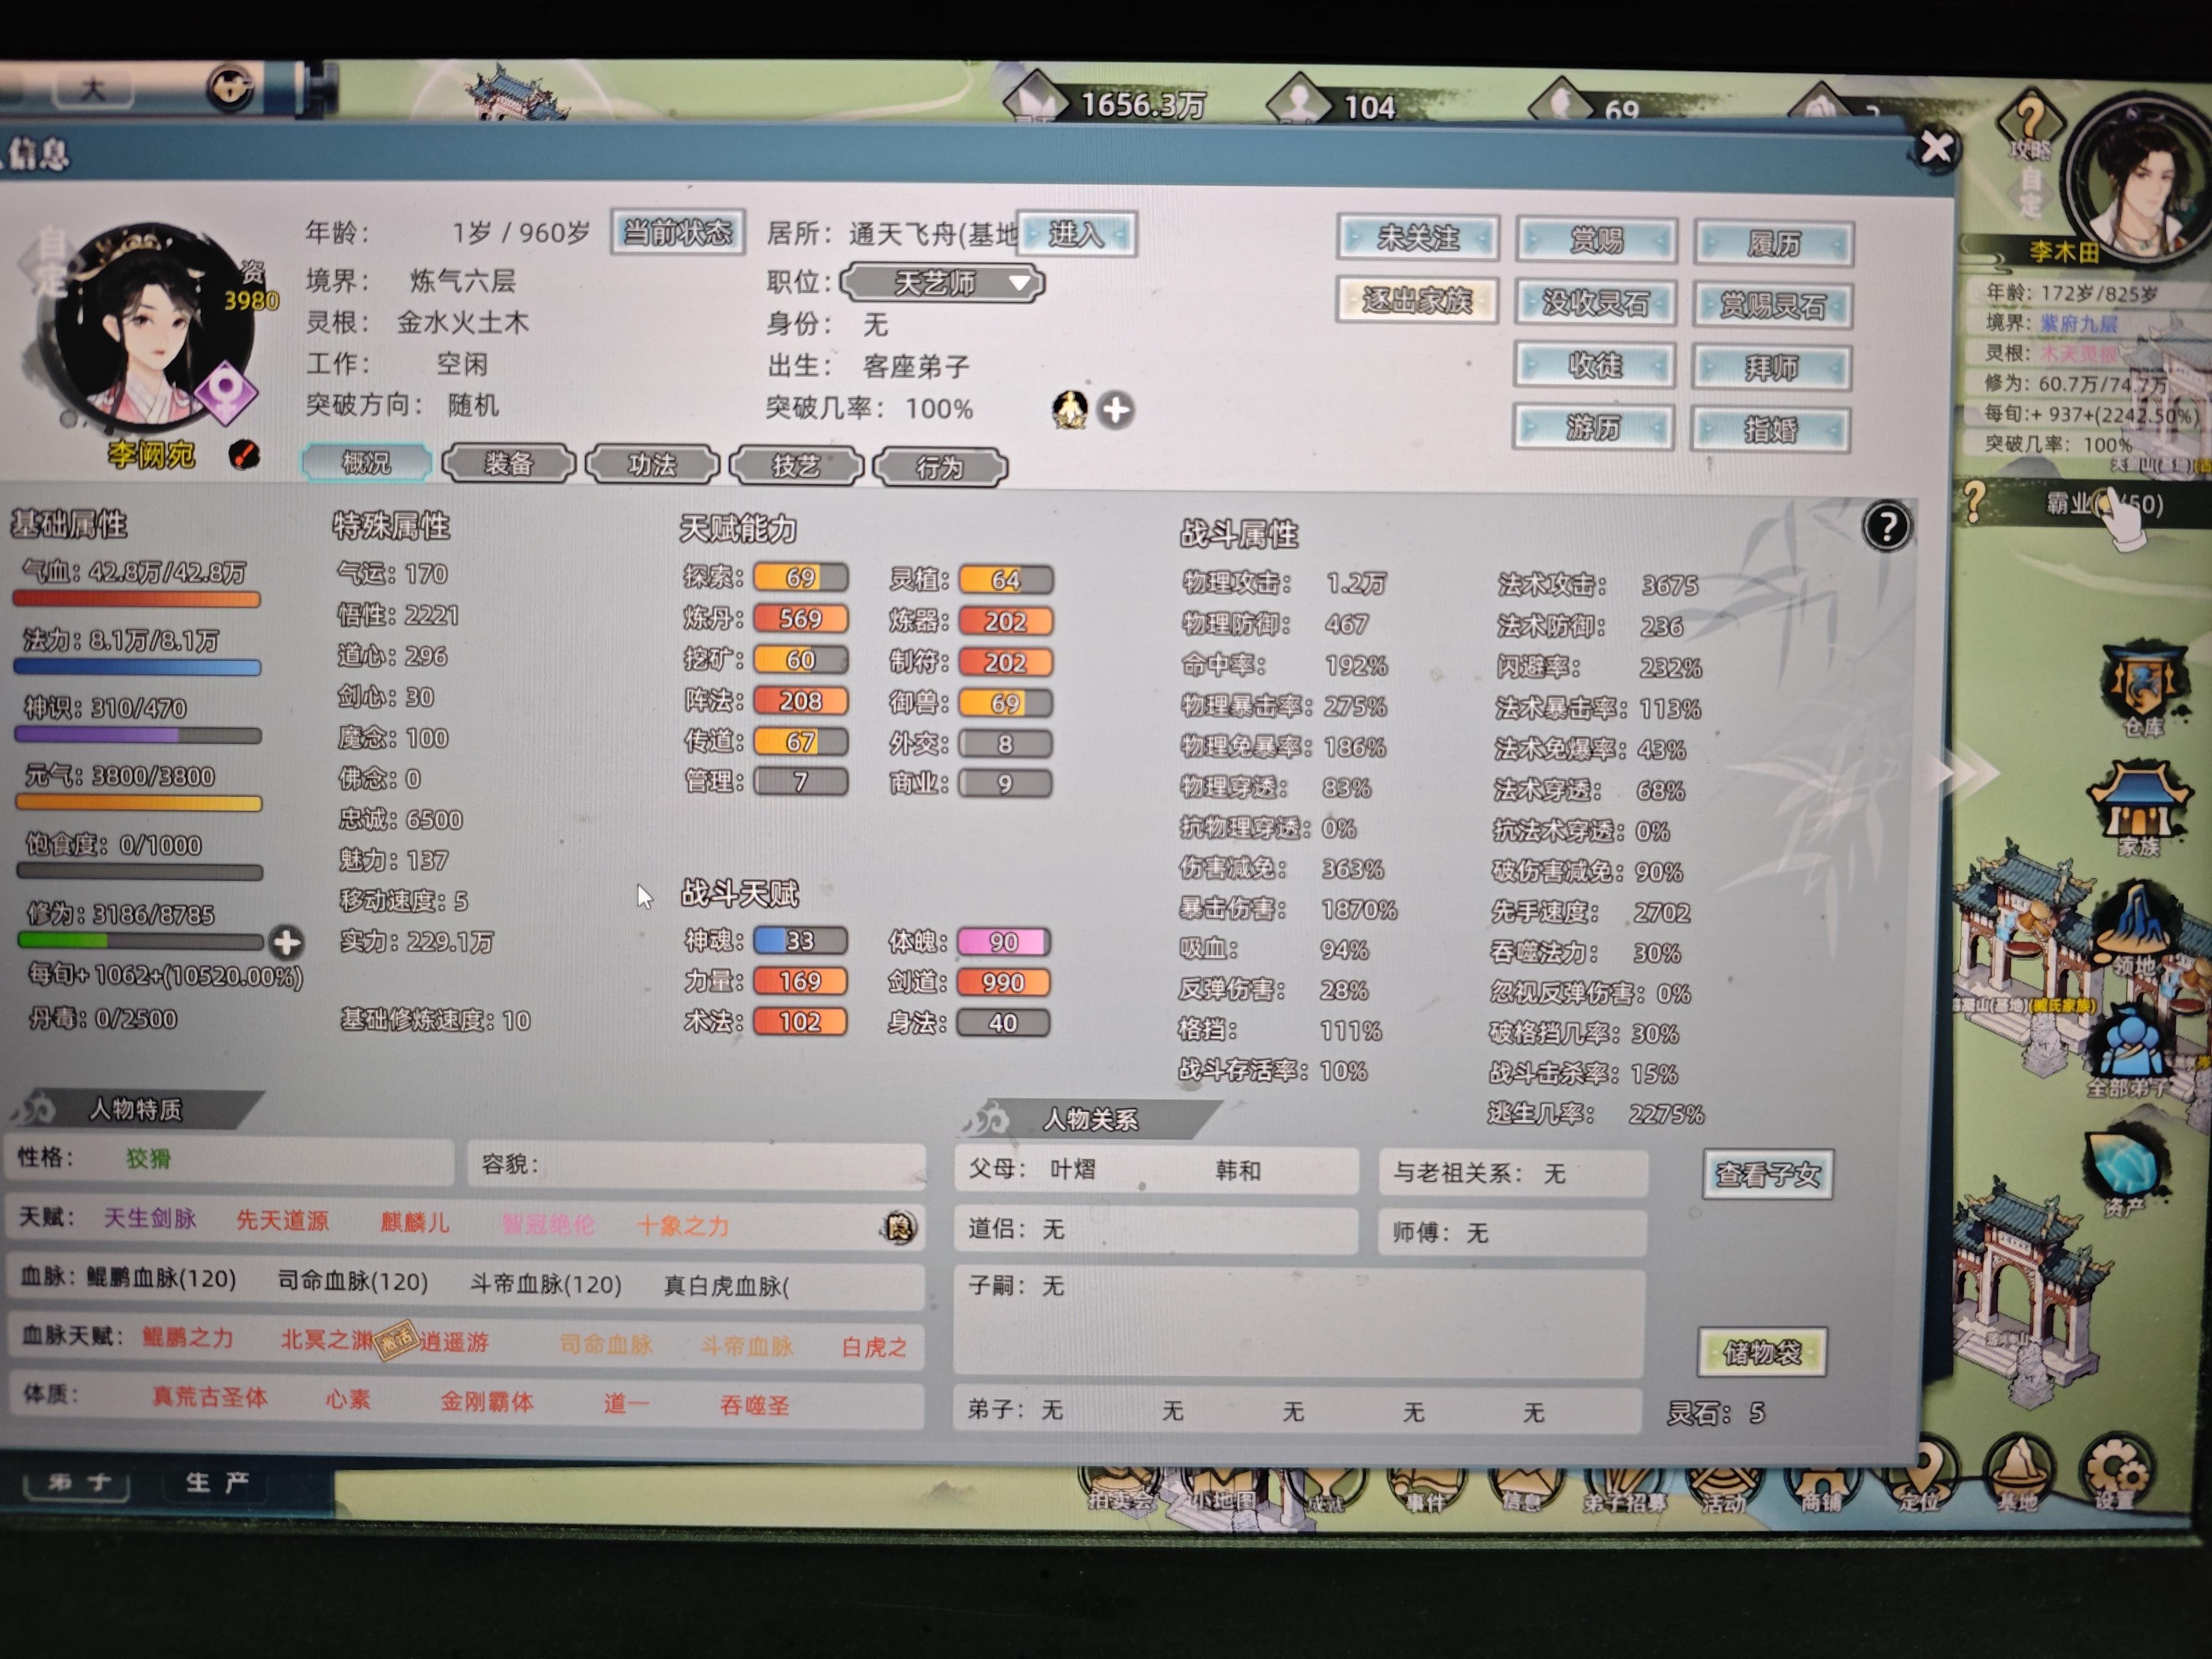Screen dimensions: 2212x1659
Task: Open the 天艺师 职位 dropdown
Action: pyautogui.click(x=943, y=283)
